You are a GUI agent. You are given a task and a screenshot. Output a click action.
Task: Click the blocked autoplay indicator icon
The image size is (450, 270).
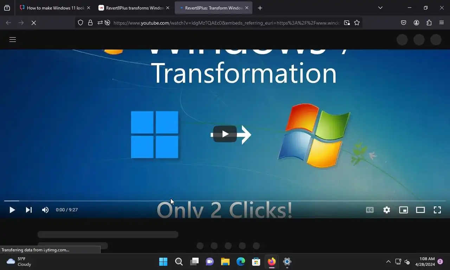pos(107,23)
